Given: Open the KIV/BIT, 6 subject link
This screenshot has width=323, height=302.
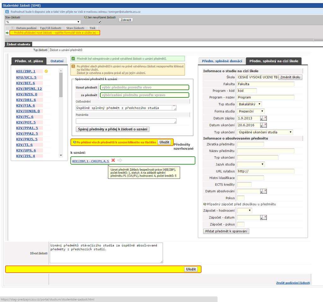Looking at the screenshot, I should click(x=25, y=83).
